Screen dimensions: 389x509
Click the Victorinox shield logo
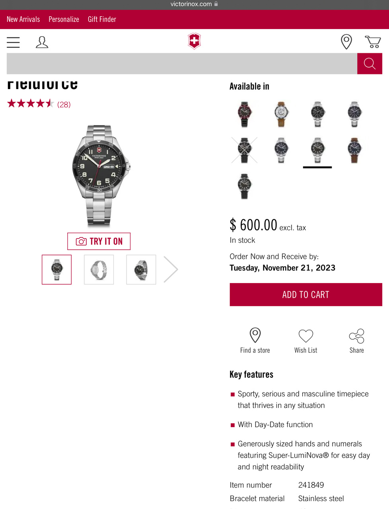(x=194, y=41)
